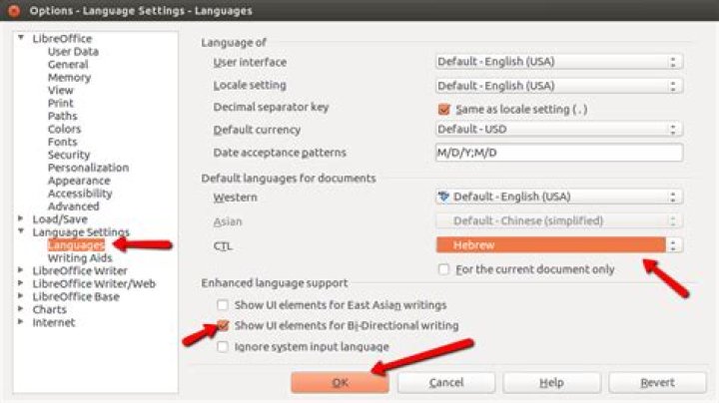The image size is (719, 403).
Task: Confirm settings with the OK button
Action: point(340,382)
